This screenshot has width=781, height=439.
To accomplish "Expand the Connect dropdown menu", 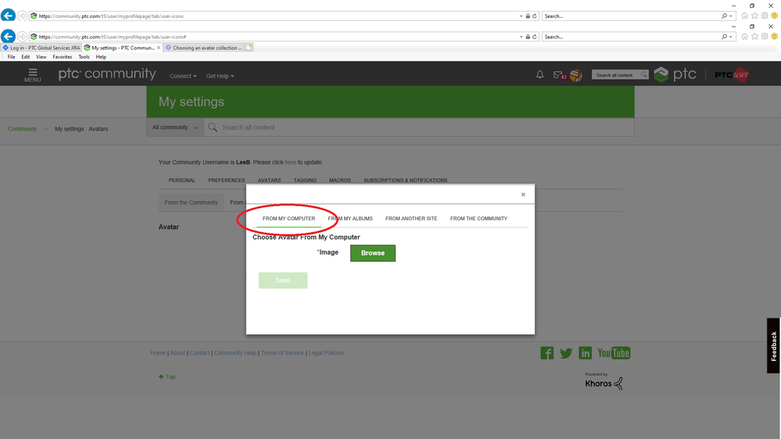I will (183, 76).
